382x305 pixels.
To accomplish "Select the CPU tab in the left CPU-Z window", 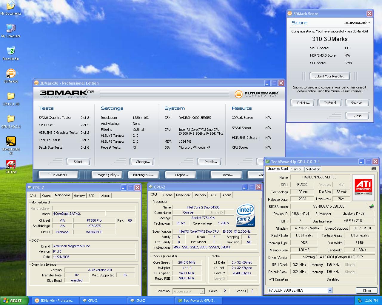I will 33,196.
